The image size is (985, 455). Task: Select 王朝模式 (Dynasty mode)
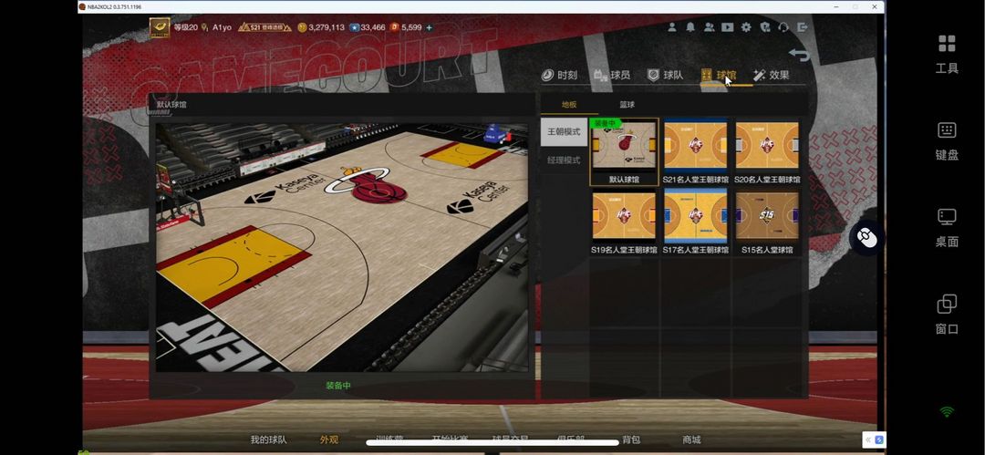[x=564, y=132]
